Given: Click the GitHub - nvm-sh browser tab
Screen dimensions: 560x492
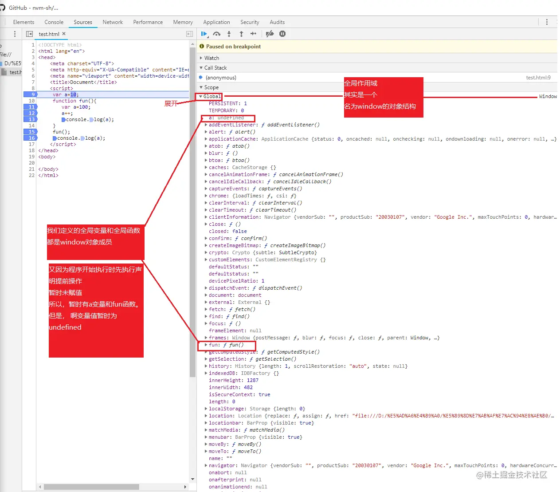Looking at the screenshot, I should pos(33,8).
